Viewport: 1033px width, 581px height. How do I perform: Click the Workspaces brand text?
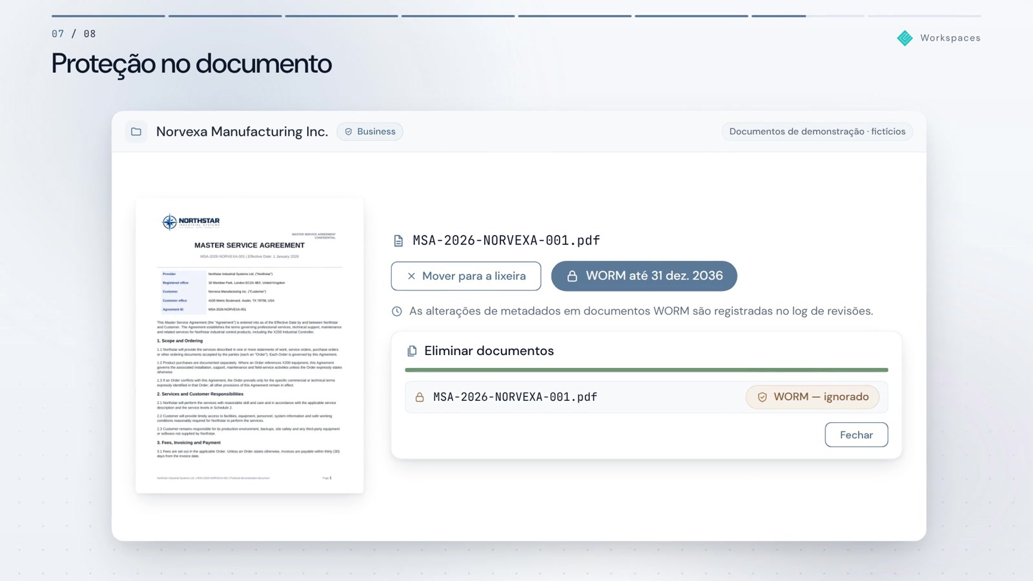(x=950, y=38)
